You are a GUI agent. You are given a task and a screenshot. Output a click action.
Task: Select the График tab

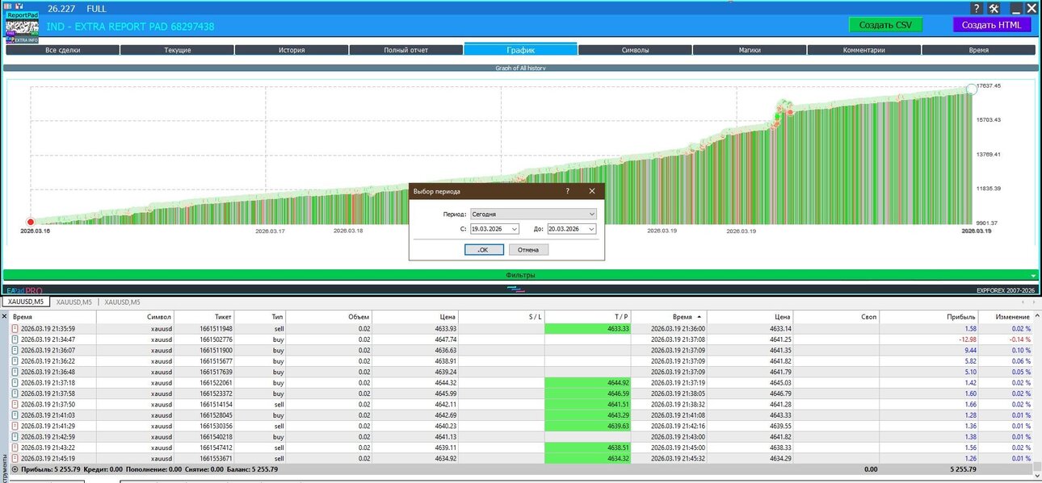pyautogui.click(x=520, y=50)
